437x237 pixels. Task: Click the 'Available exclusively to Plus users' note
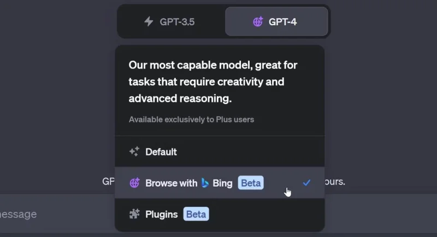191,119
